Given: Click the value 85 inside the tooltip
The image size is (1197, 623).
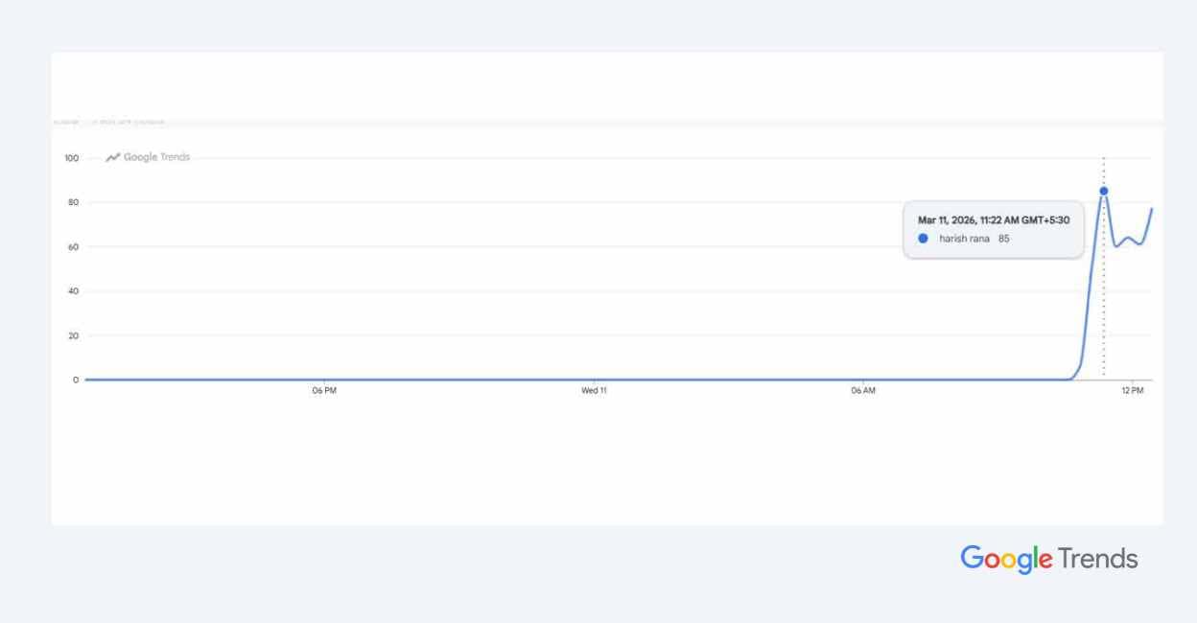Looking at the screenshot, I should point(1004,239).
